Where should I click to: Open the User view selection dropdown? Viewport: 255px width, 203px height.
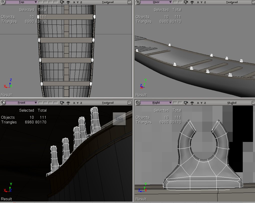[x=156, y=2]
